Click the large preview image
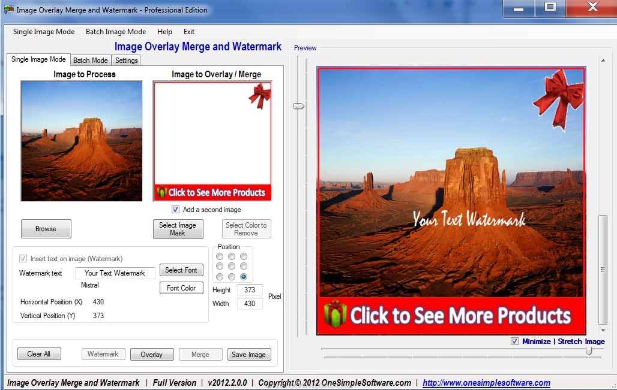Screen dimensions: 617x390 (451, 201)
